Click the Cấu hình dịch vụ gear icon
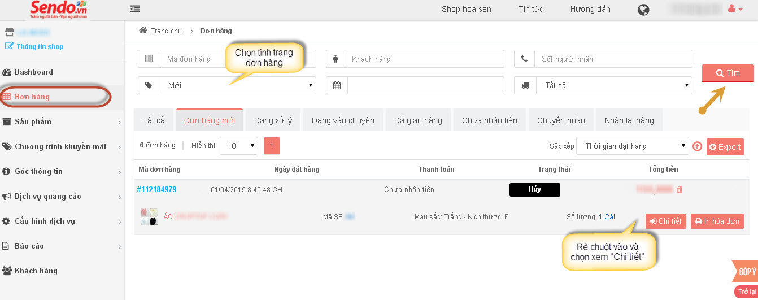Viewport: 758px width, 300px height. pyautogui.click(x=7, y=221)
